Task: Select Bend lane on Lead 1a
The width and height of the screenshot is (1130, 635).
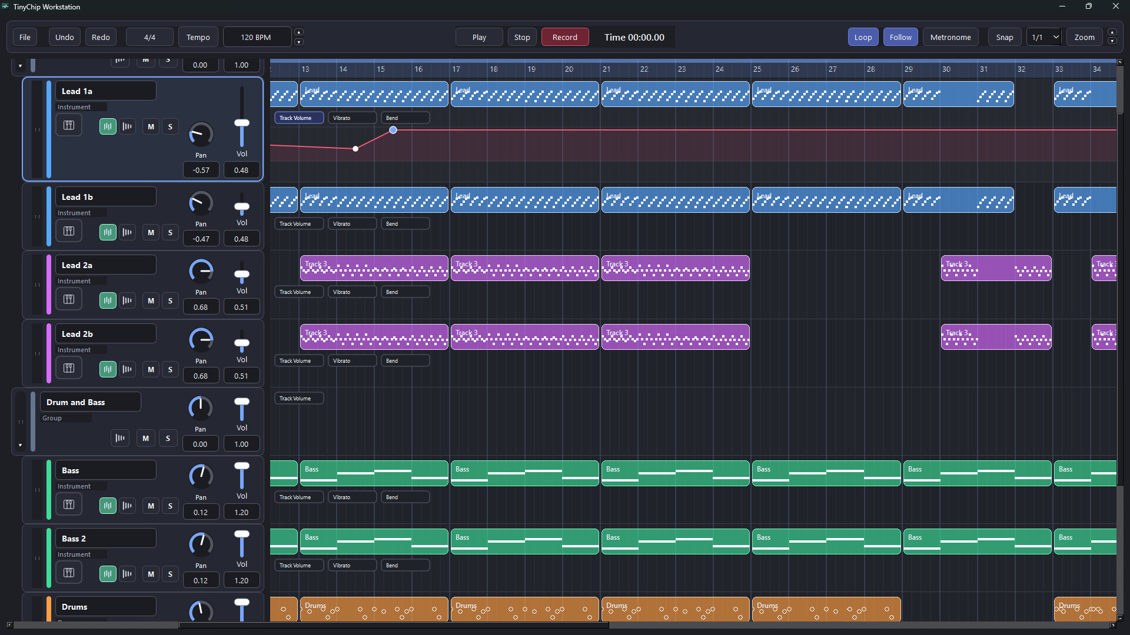Action: [406, 118]
